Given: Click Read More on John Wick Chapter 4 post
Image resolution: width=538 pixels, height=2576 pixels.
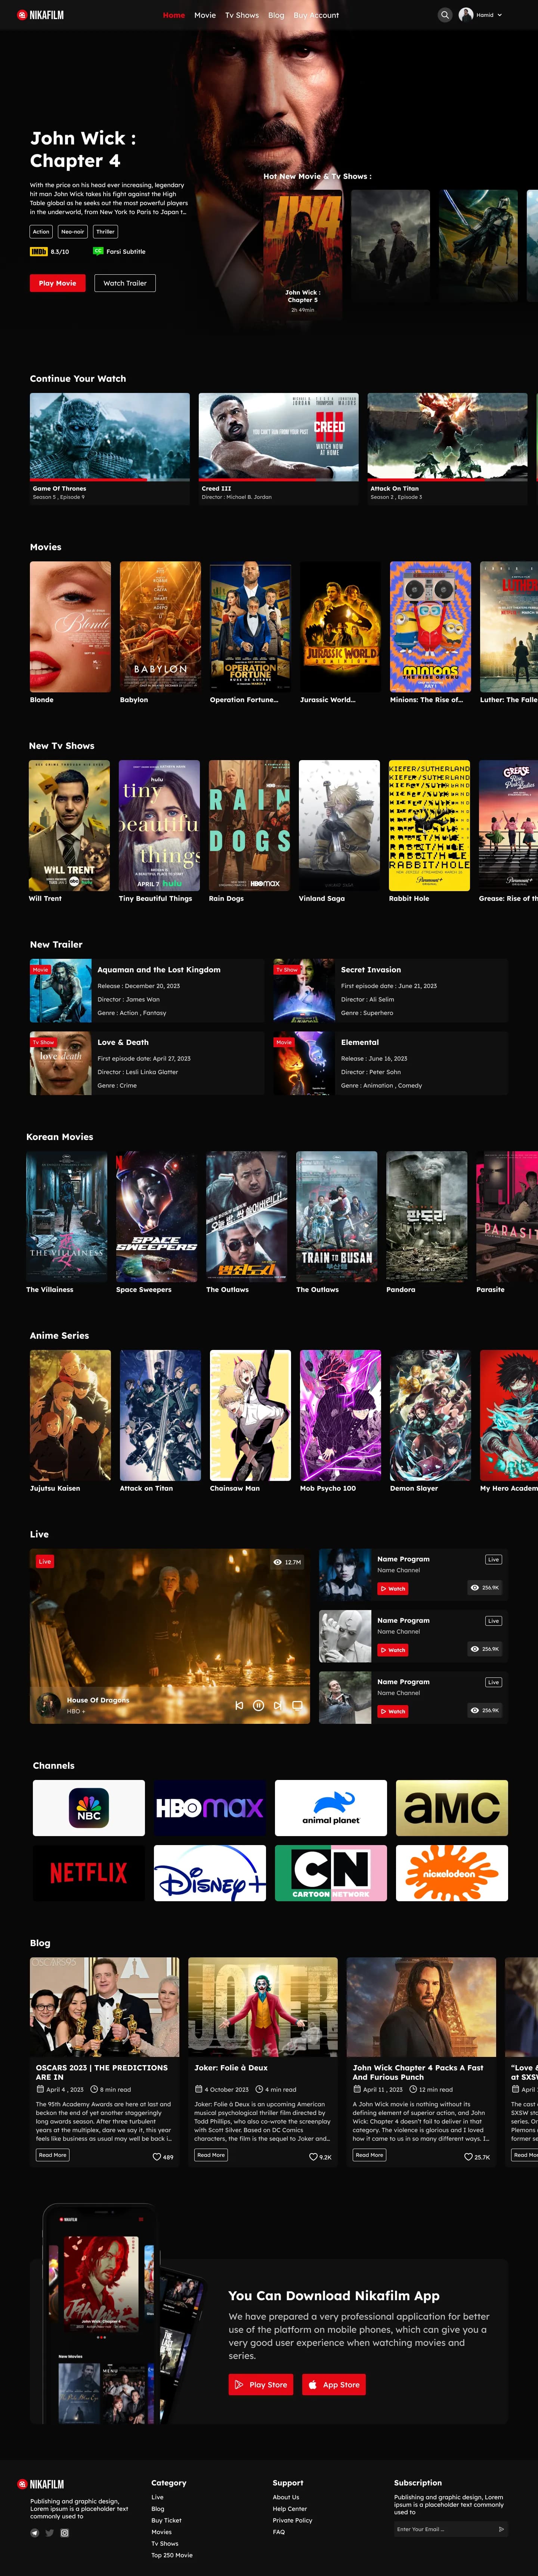Looking at the screenshot, I should pyautogui.click(x=369, y=2155).
